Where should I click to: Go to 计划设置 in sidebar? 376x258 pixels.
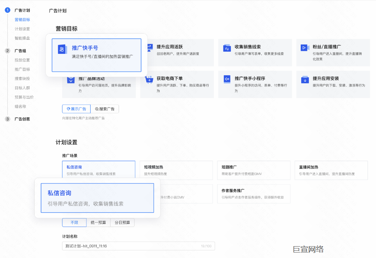click(x=22, y=29)
